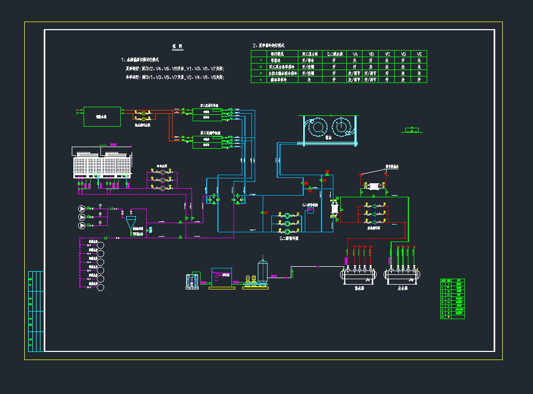Click the VA column header in table
Viewport: 533px width, 394px height.
[x=356, y=54]
